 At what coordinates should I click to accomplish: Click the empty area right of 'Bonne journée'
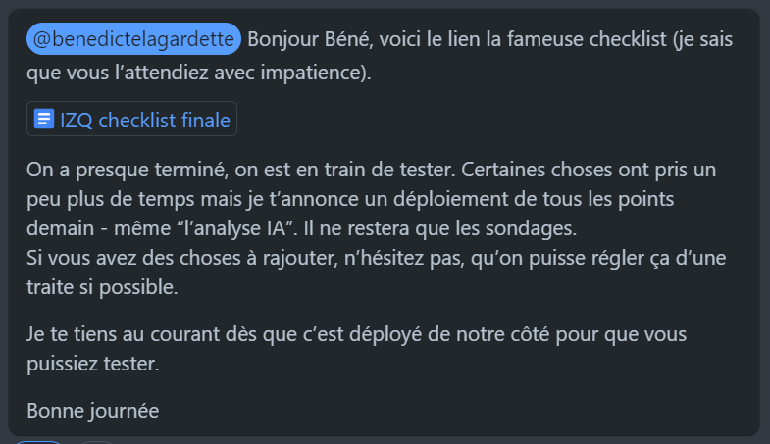(x=441, y=409)
